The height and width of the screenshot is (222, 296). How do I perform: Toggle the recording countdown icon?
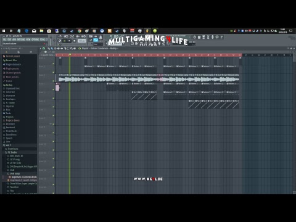coord(72,36)
